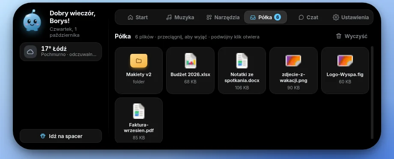394x159 pixels.
Task: Click the 106 KB size label
Action: pyautogui.click(x=242, y=88)
